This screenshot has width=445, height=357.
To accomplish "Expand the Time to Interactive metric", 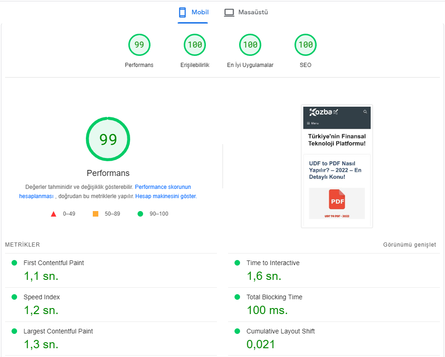I will click(334, 270).
